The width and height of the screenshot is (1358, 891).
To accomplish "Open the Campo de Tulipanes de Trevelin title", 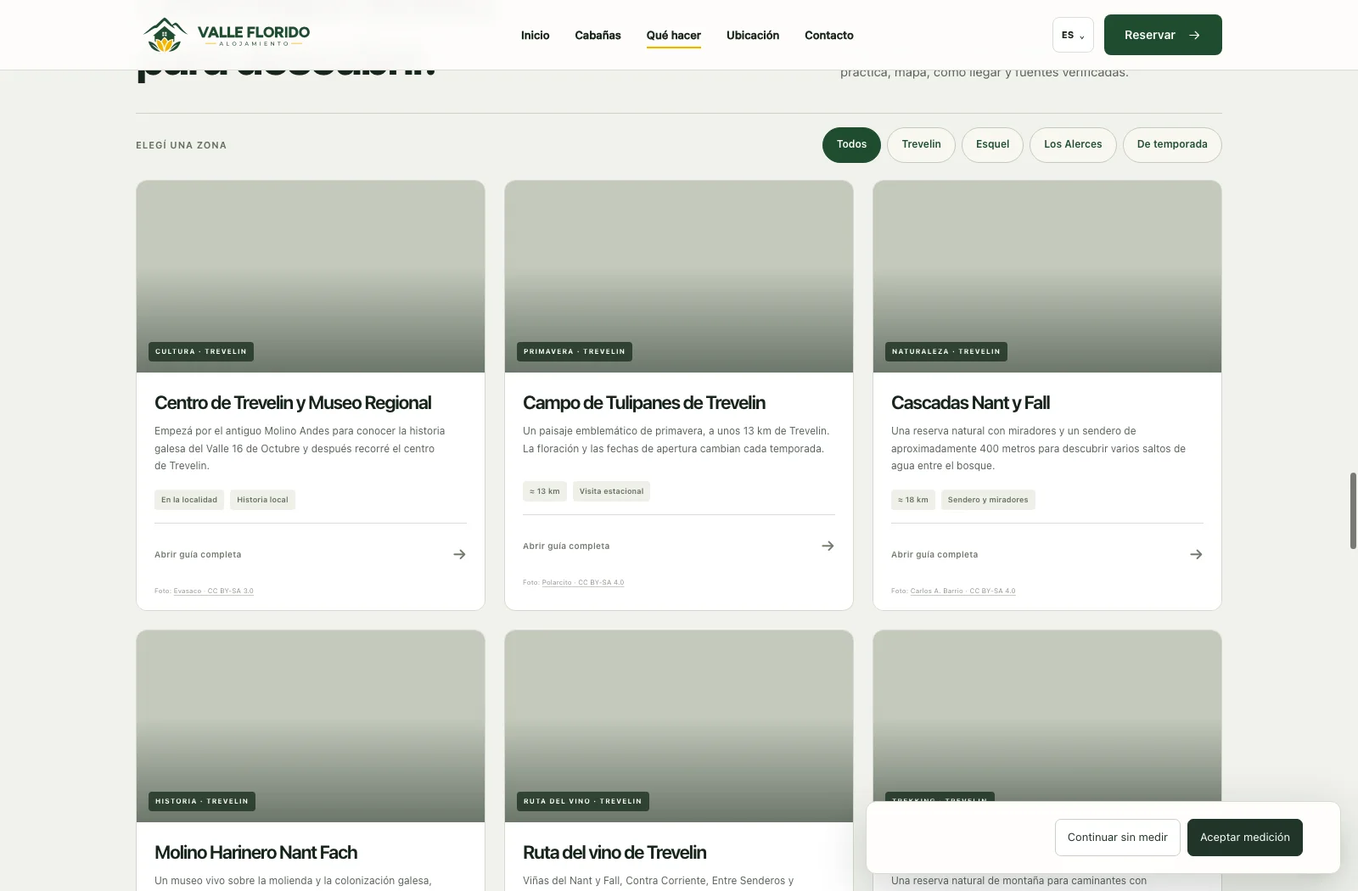I will (644, 403).
